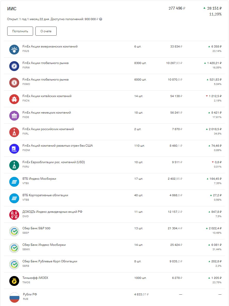Open ВТБ Корпоративные облигации fund
This screenshot has height=306, width=229.
point(114,198)
